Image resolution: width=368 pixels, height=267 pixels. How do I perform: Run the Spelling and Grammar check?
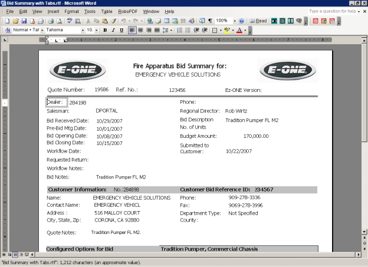click(70, 21)
